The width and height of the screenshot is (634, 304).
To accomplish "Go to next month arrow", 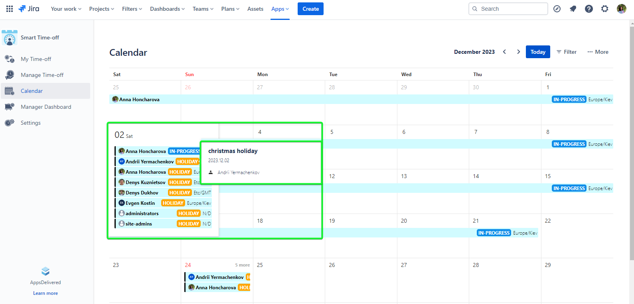I will coord(518,52).
